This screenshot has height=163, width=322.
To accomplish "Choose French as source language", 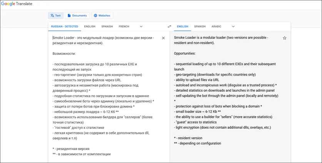I will pyautogui.click(x=124, y=26).
